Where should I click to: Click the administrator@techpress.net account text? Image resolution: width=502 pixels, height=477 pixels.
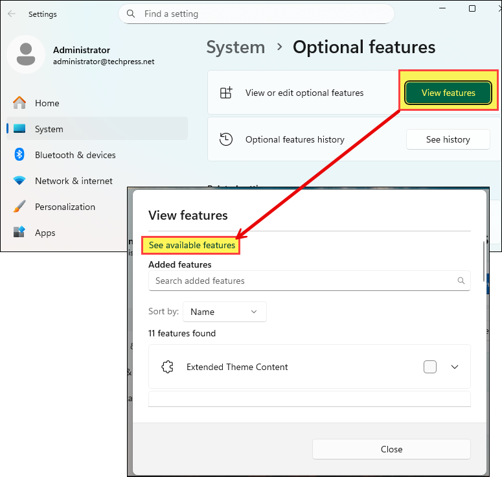click(104, 62)
